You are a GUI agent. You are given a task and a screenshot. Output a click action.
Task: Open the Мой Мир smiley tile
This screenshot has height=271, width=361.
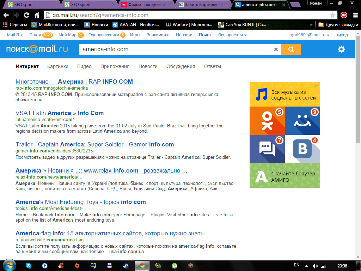pos(302,121)
